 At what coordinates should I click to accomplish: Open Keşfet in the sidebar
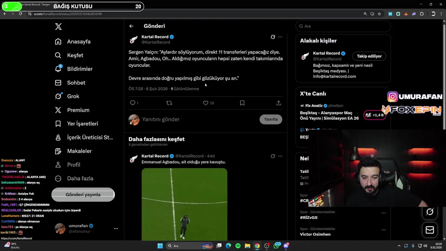click(69, 55)
